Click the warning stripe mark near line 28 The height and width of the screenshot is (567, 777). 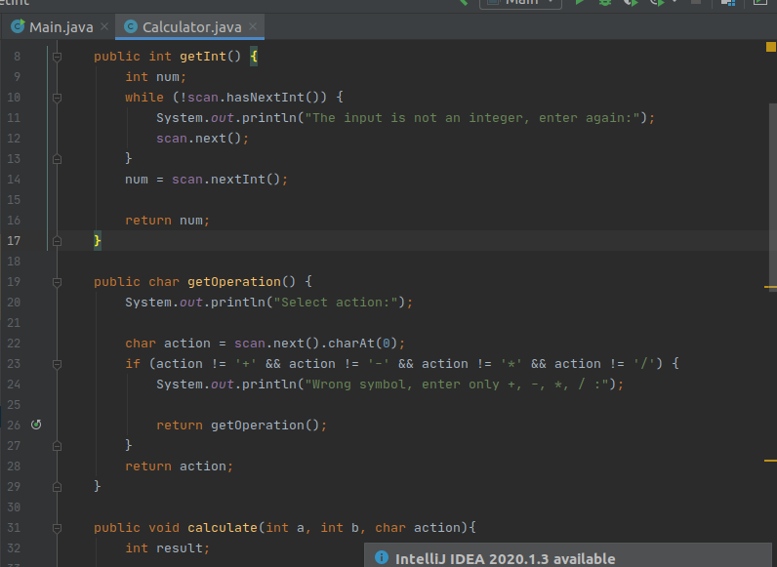pos(770,461)
